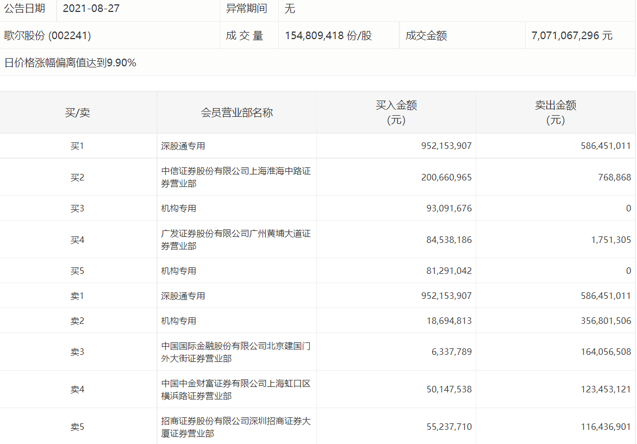Select buy amount 50,147,538
Image resolution: width=637 pixels, height=444 pixels.
(x=449, y=390)
